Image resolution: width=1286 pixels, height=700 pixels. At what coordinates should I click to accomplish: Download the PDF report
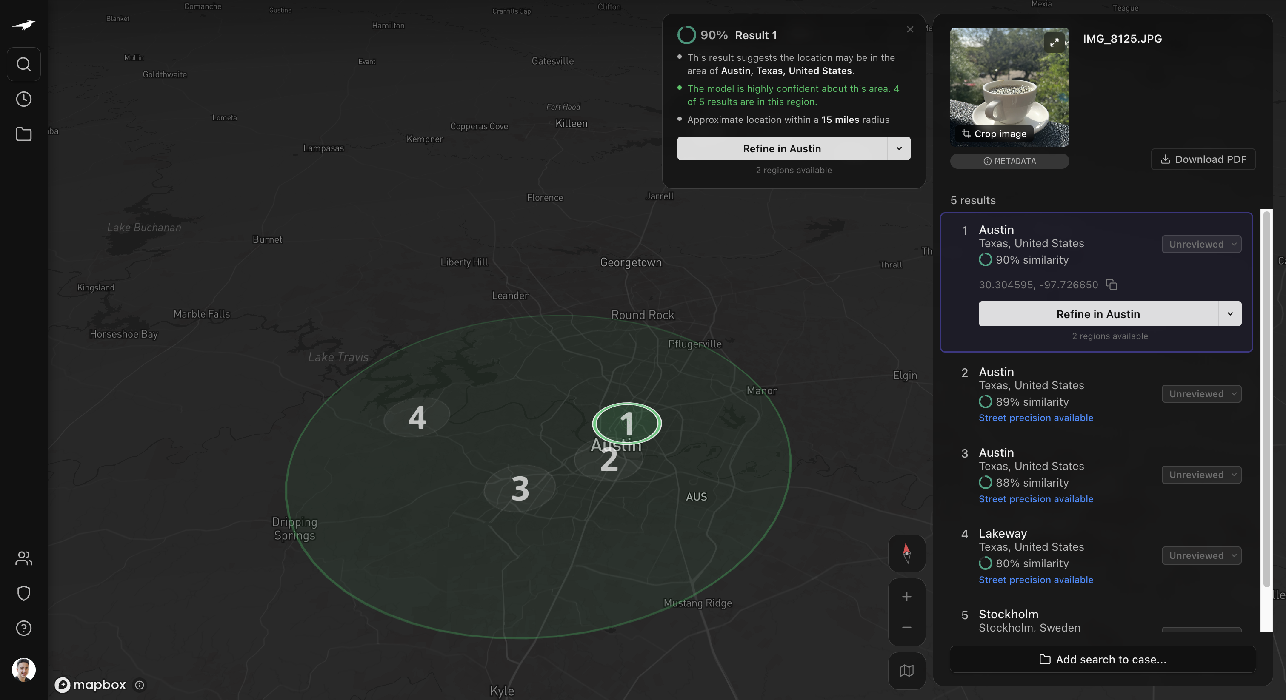coord(1203,159)
